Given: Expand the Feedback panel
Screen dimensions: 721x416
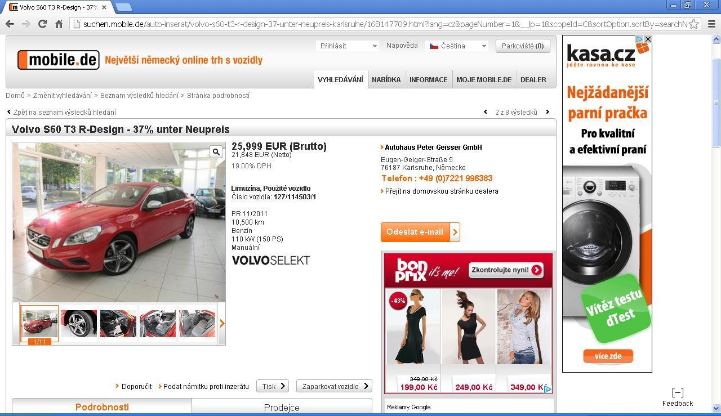Looking at the screenshot, I should [678, 396].
